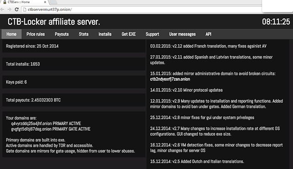The height and width of the screenshot is (169, 293).
Task: Open the Get EXE tab
Action: pyautogui.click(x=129, y=34)
